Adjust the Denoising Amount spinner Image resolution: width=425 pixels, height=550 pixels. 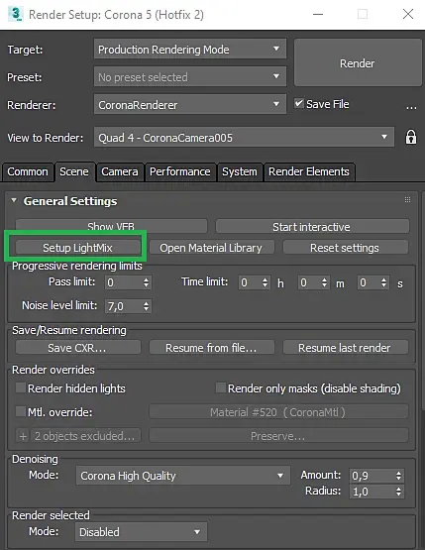[398, 476]
